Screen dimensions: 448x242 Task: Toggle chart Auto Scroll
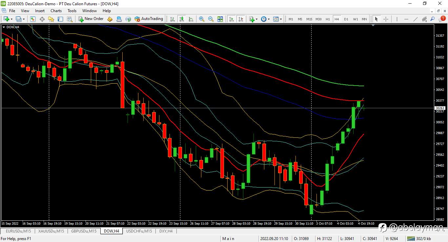[x=232, y=19]
